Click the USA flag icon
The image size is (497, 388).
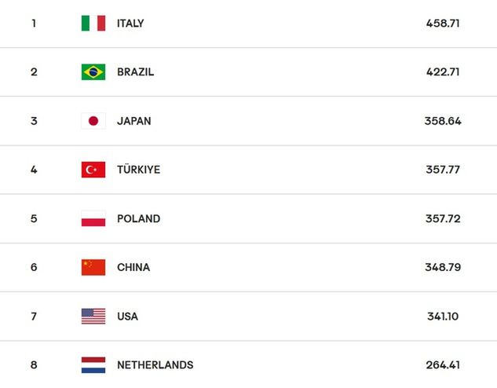93,316
